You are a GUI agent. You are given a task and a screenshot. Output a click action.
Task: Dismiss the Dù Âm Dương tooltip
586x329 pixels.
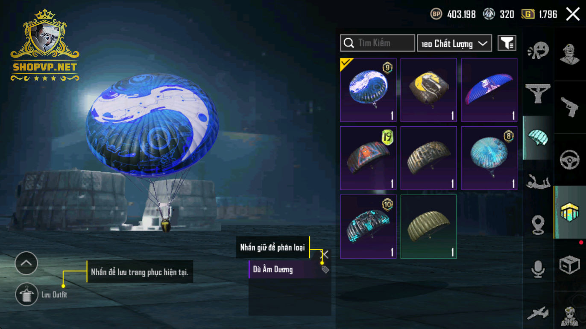click(x=325, y=254)
